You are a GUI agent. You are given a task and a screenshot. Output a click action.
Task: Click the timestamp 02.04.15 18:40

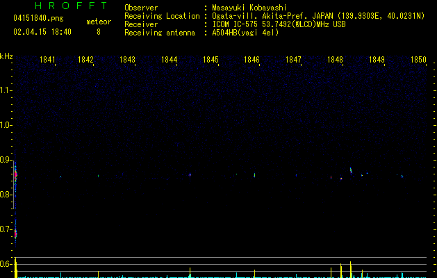(x=42, y=32)
